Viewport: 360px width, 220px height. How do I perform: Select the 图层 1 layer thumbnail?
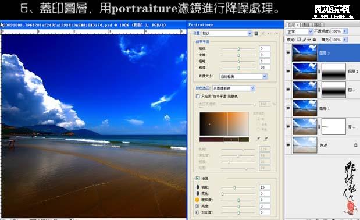point(305,108)
